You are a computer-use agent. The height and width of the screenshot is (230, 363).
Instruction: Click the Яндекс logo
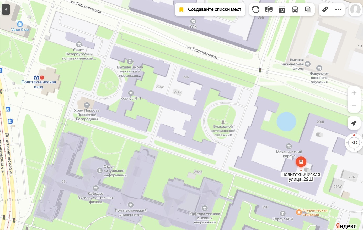tap(346, 226)
